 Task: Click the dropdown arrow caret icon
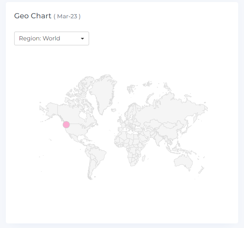tap(82, 39)
